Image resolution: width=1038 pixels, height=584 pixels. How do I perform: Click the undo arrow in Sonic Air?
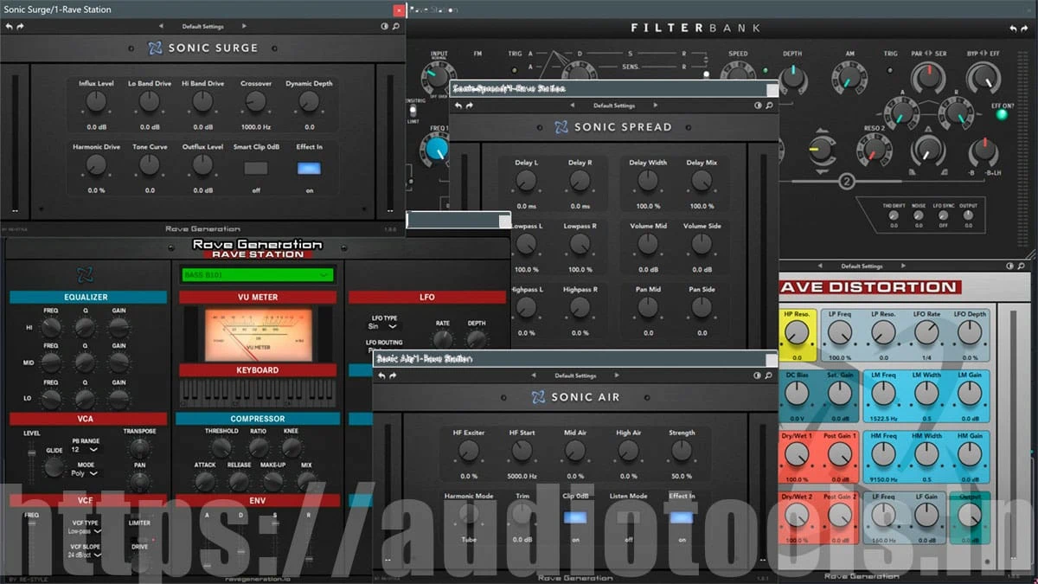381,375
